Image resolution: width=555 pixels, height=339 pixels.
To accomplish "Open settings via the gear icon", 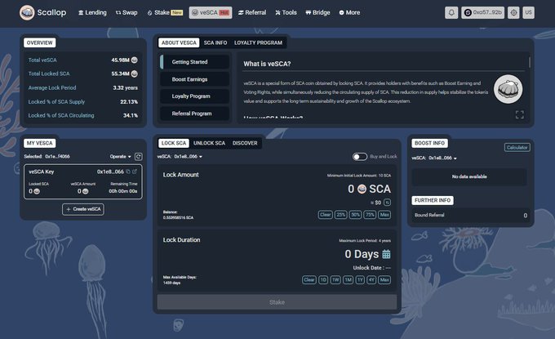I will click(513, 13).
